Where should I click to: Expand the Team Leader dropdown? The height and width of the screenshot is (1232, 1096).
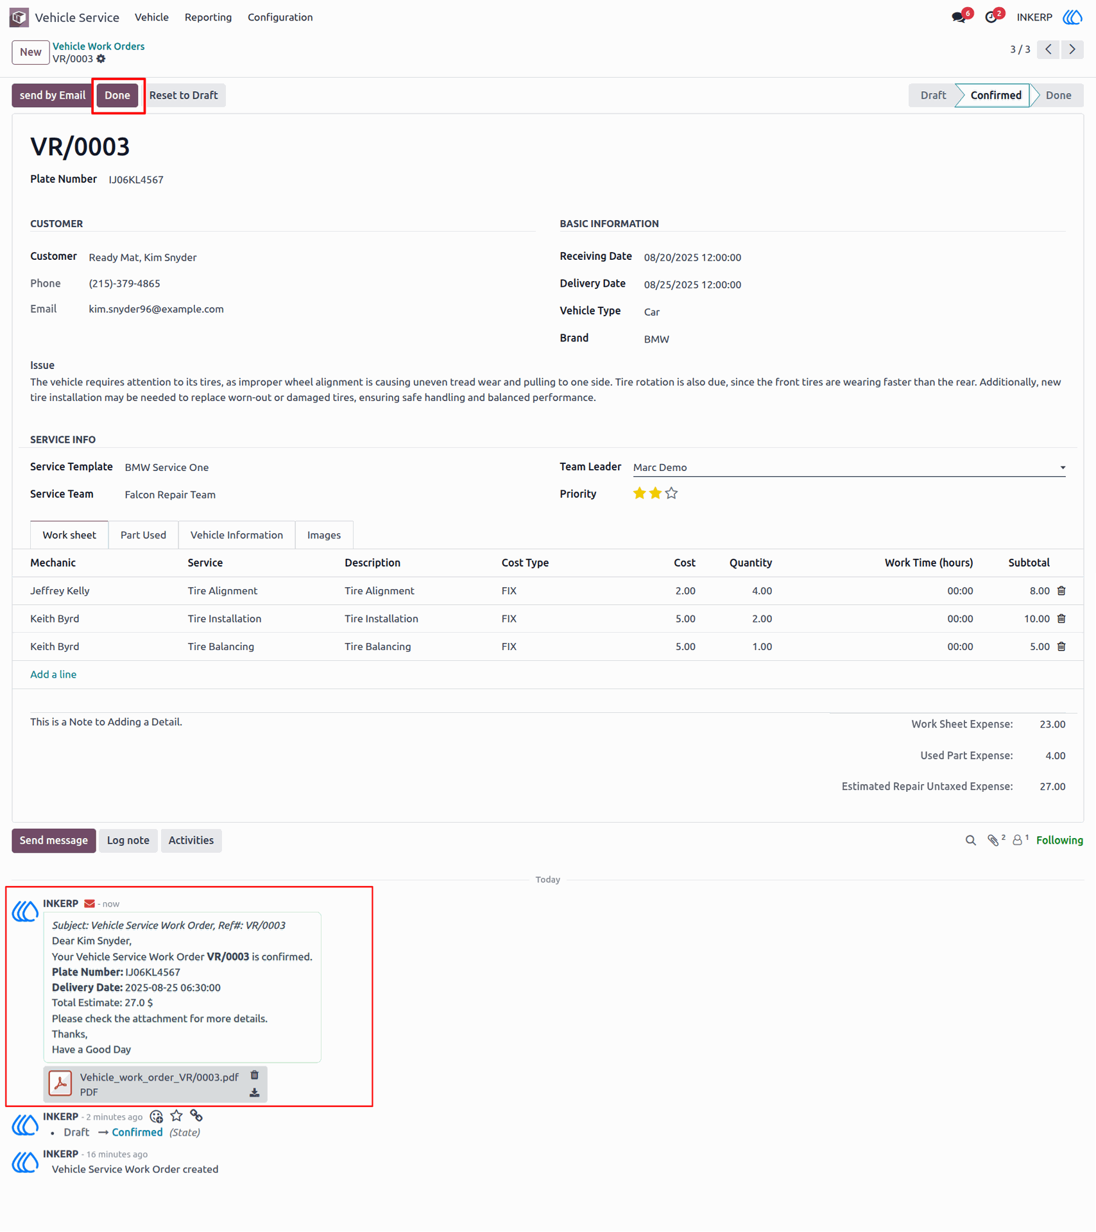coord(1063,468)
